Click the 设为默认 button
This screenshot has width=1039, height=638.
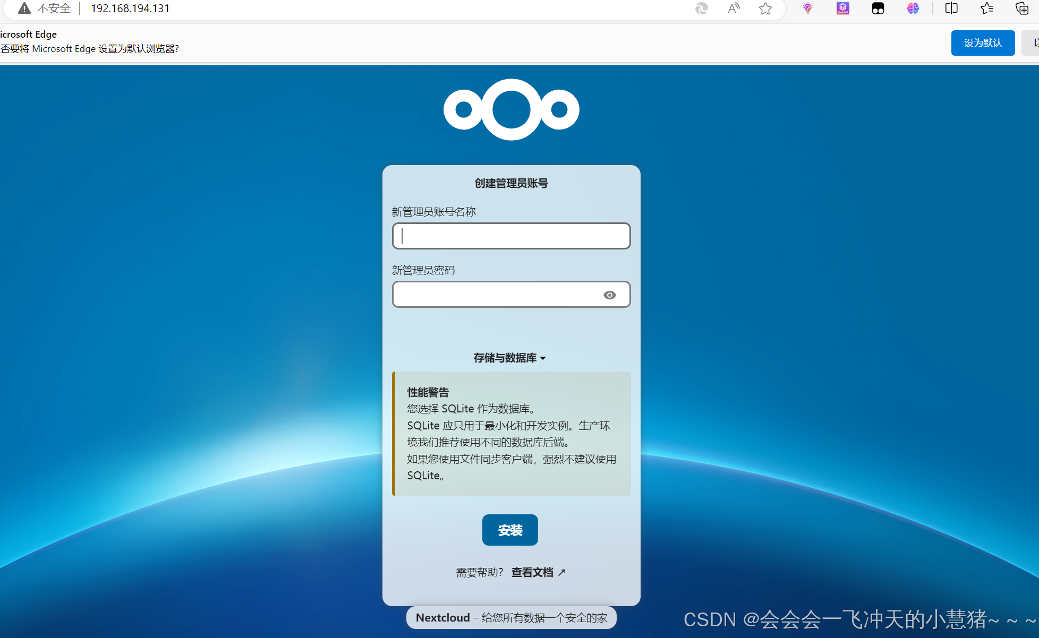(x=983, y=43)
